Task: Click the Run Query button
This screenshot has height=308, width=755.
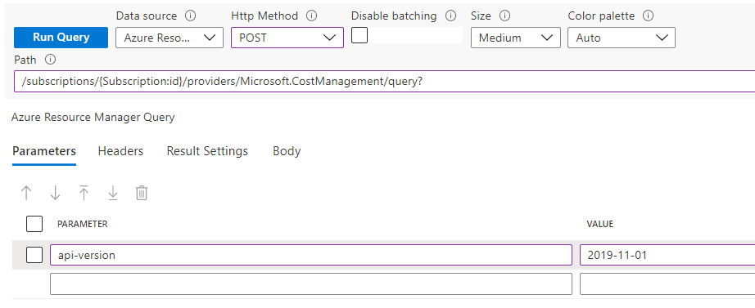Action: tap(61, 38)
